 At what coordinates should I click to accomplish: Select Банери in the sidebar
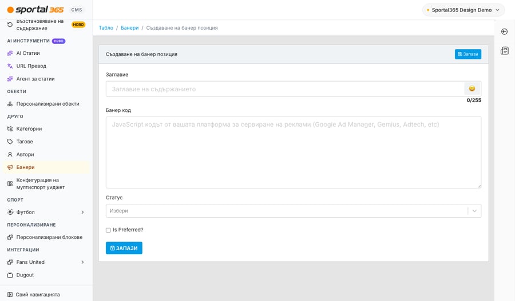click(x=46, y=167)
